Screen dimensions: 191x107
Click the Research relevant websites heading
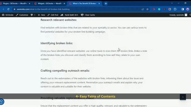(59, 20)
